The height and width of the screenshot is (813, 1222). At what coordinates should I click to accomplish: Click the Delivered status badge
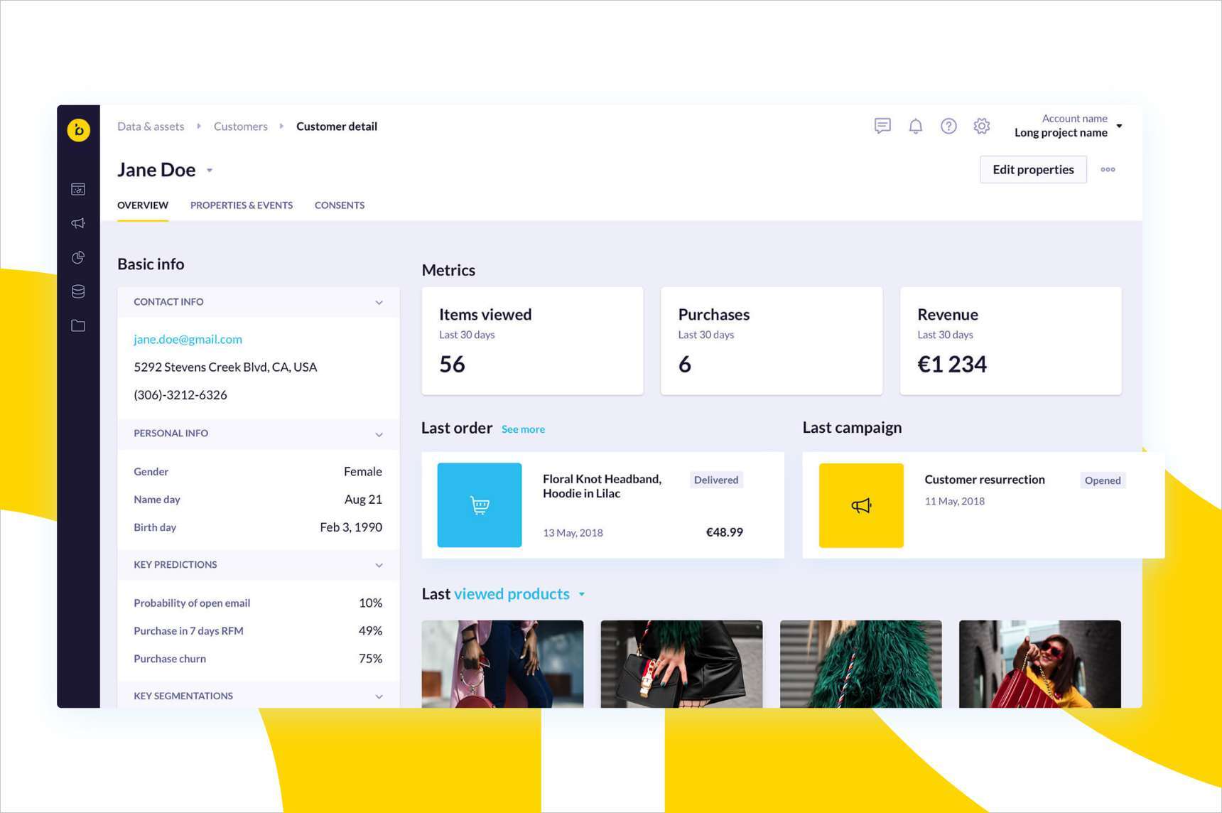pyautogui.click(x=716, y=480)
